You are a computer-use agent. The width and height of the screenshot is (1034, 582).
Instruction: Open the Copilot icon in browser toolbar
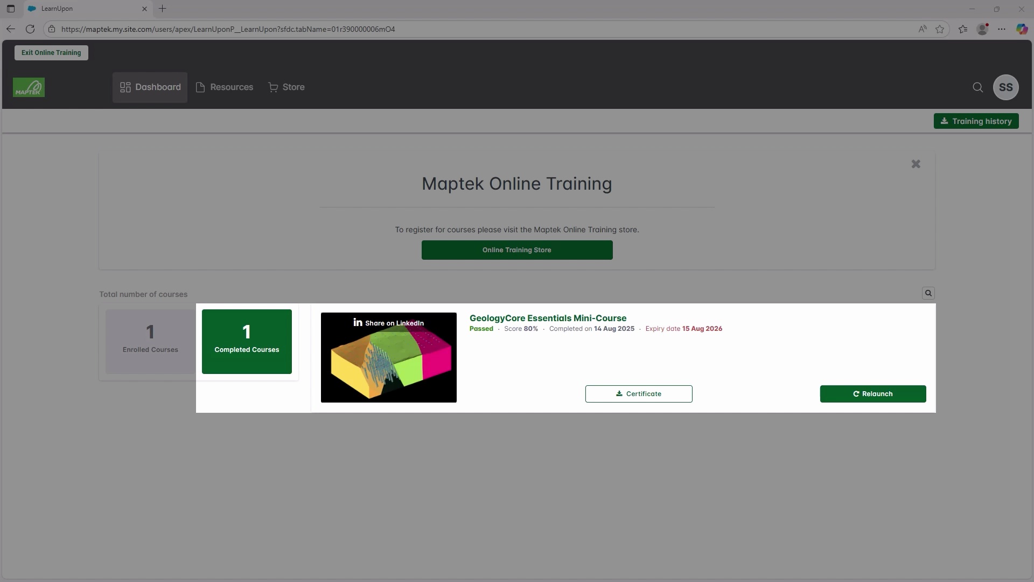1022,29
